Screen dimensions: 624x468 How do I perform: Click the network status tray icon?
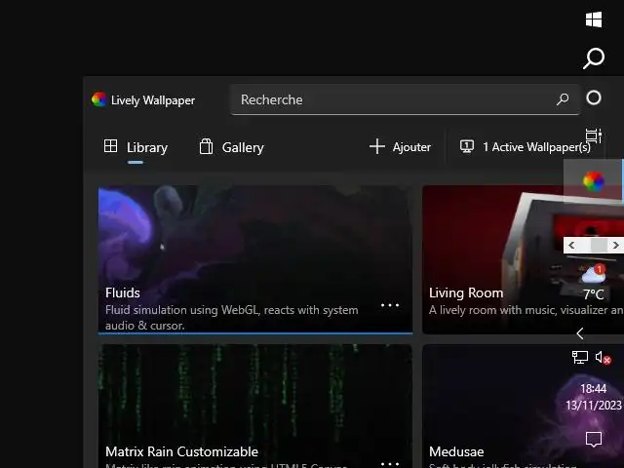coord(580,357)
